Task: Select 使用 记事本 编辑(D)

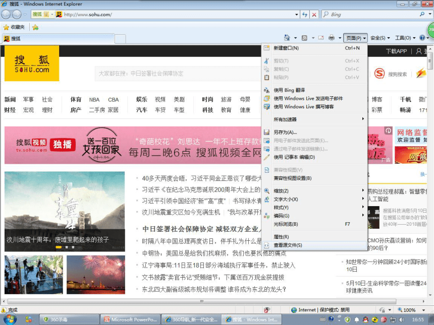Action: click(315, 157)
